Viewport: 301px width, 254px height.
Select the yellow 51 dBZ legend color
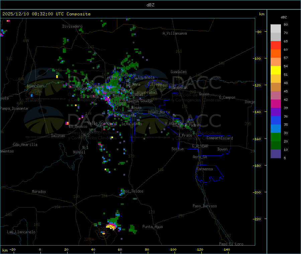(x=276, y=70)
